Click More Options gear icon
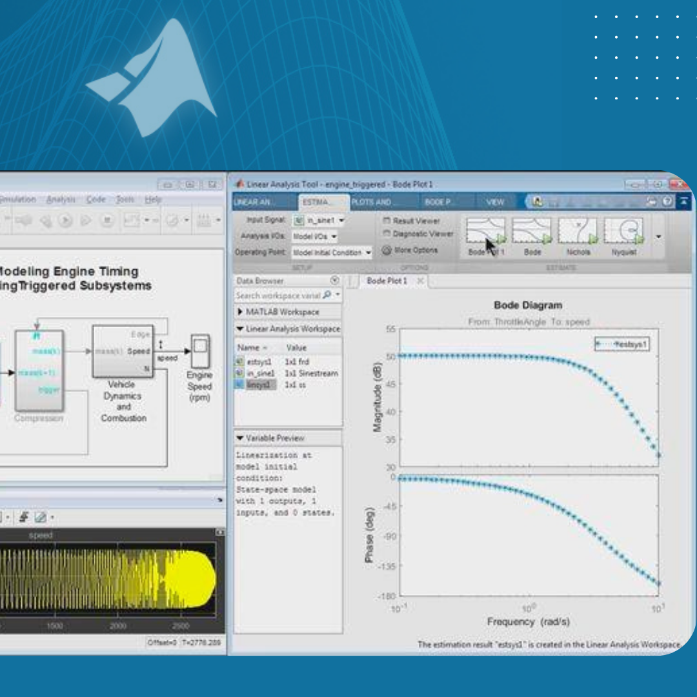 [x=387, y=250]
